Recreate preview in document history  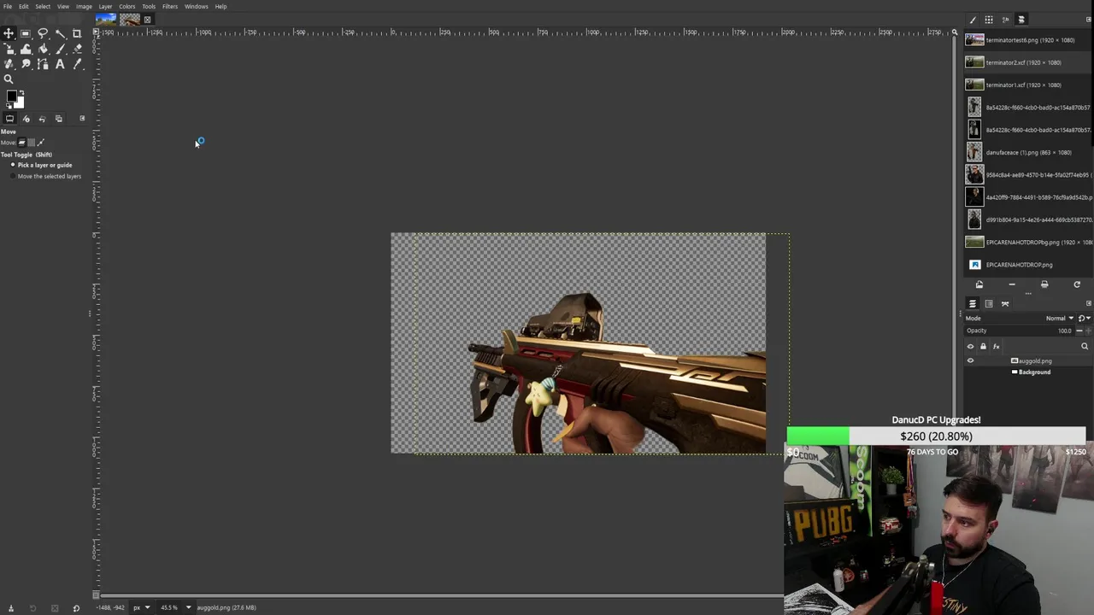point(1077,284)
